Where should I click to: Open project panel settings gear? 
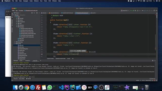37,13
